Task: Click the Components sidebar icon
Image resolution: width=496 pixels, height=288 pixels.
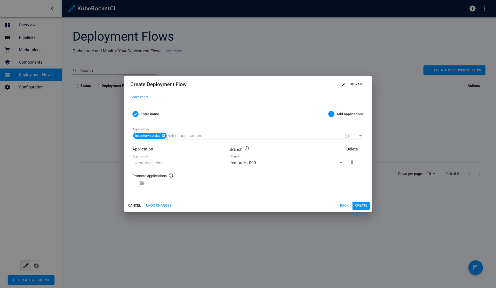Action: [x=7, y=62]
